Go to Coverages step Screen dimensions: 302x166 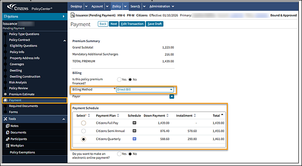coord(17,64)
